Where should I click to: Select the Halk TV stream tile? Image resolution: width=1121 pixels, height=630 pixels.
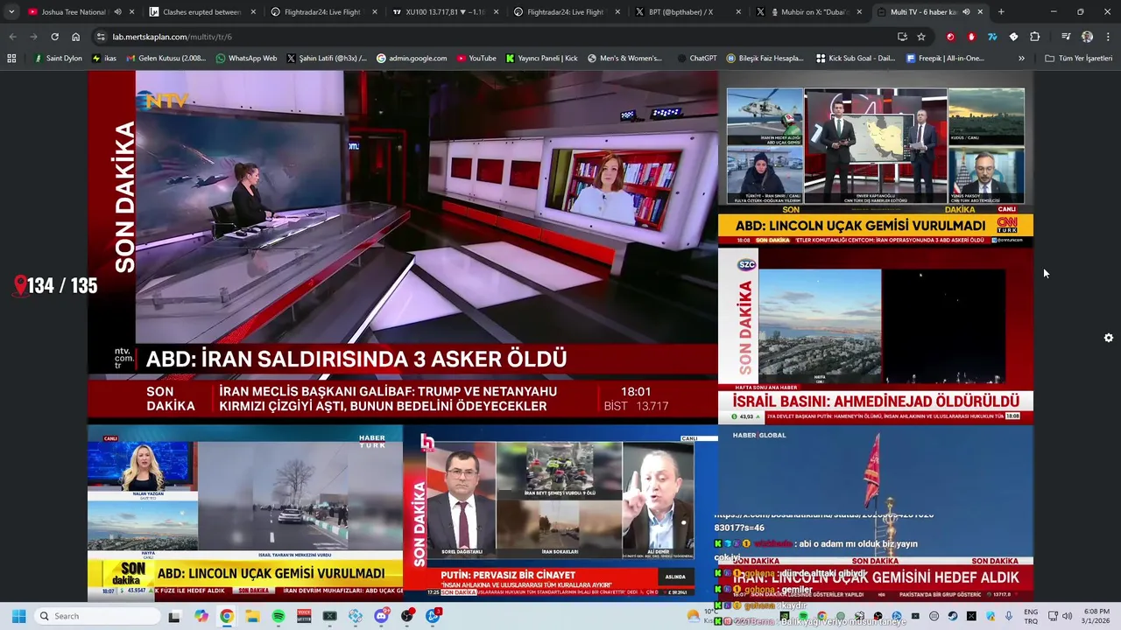pos(560,512)
